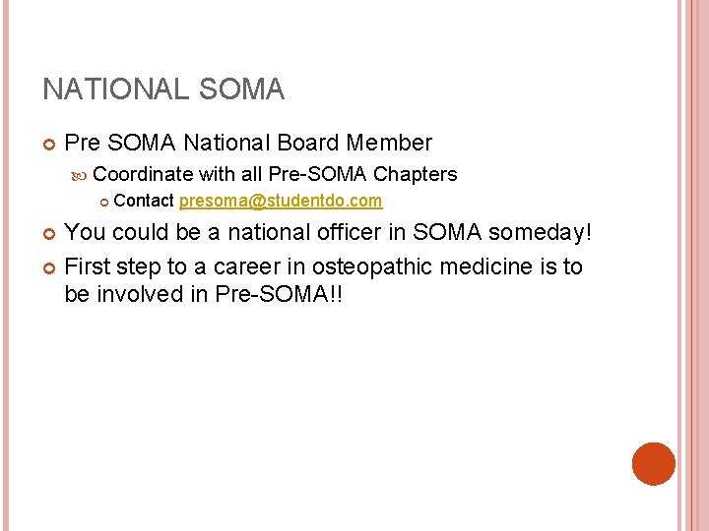Screen dimensions: 709x531
Task: Click the 'Pre SOMA National Board Member' text
Action: click(248, 144)
